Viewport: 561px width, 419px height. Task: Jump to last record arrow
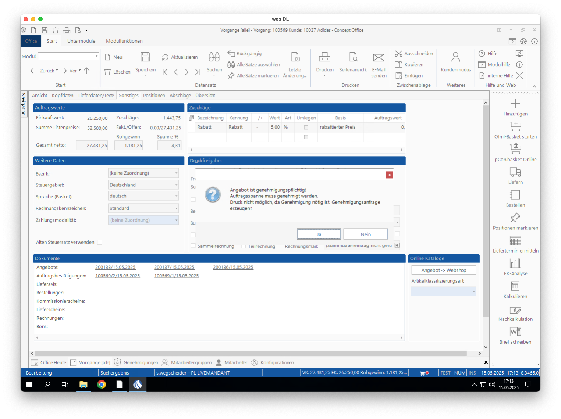(197, 72)
